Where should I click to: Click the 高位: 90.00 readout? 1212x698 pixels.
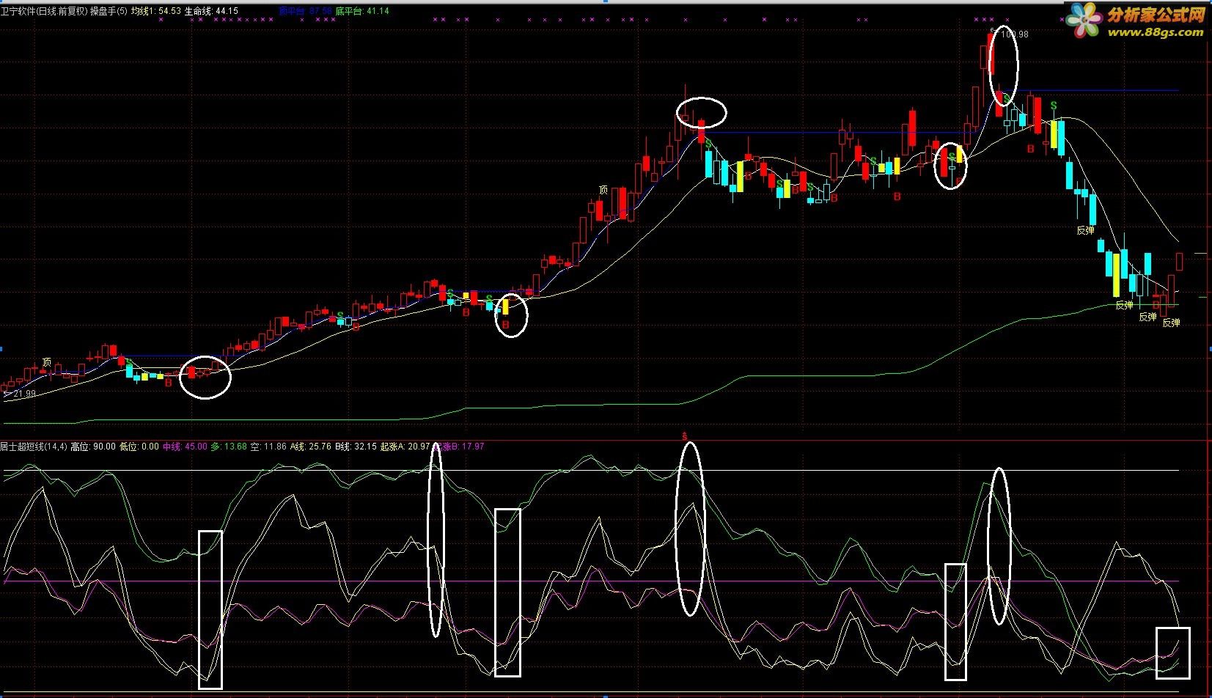pos(93,446)
